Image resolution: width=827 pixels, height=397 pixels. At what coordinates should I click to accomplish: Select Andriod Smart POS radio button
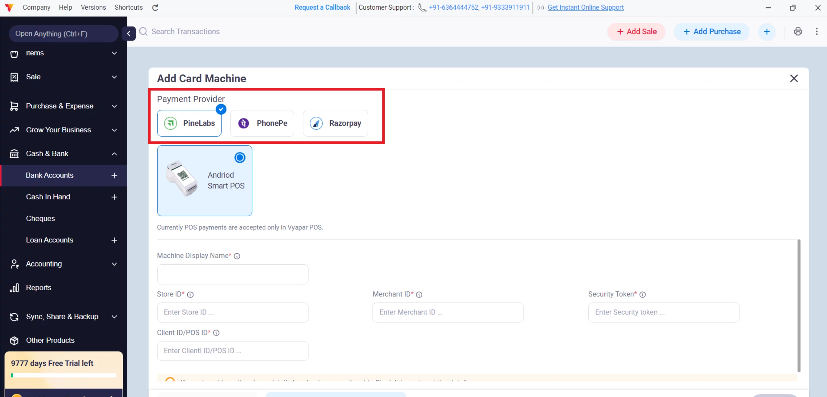tap(240, 158)
